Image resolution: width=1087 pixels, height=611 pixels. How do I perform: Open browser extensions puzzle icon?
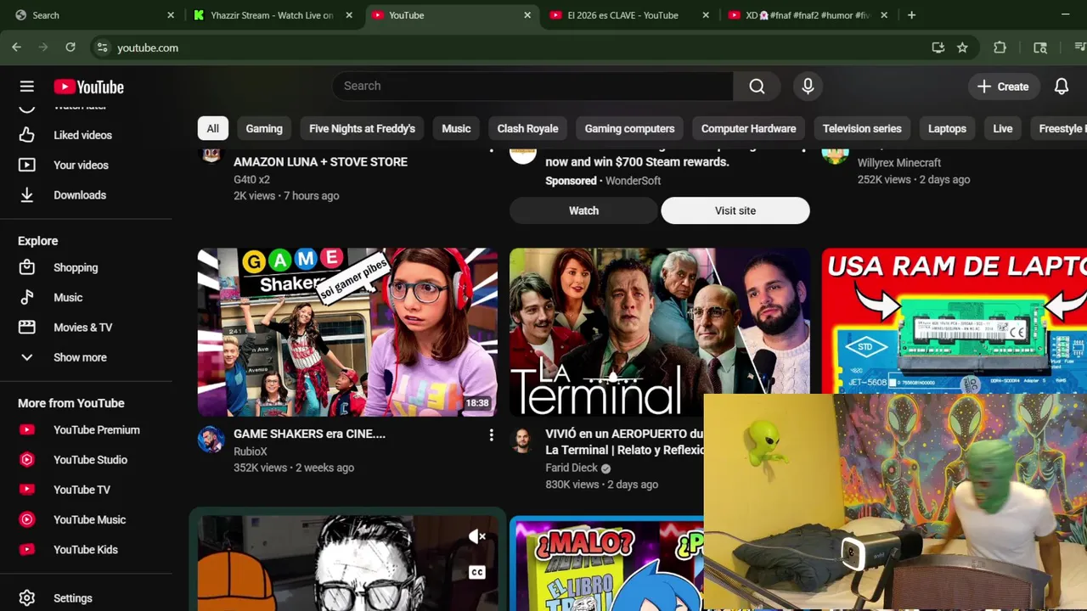coord(1000,48)
